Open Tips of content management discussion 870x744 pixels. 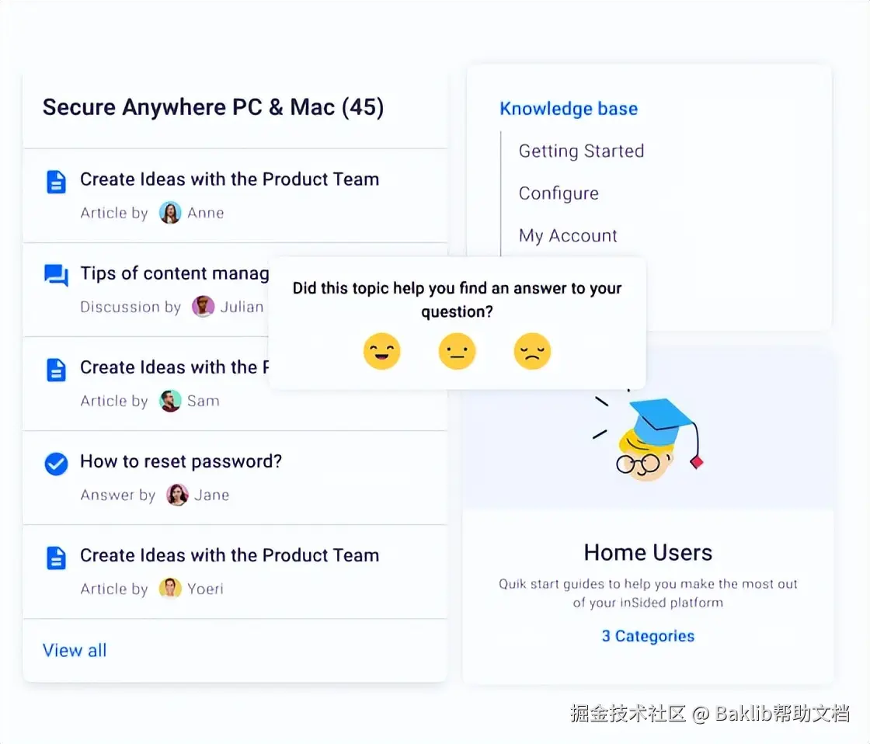174,273
